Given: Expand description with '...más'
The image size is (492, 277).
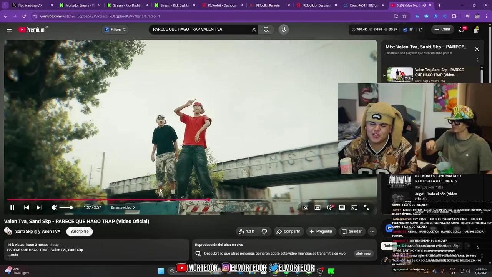Looking at the screenshot, I should coord(13,255).
